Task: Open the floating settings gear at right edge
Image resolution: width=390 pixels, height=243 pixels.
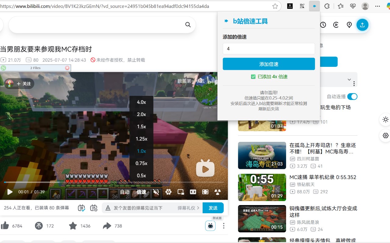Action: tap(385, 135)
